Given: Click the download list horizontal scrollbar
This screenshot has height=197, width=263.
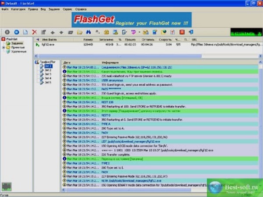Looking at the screenshot, I should point(120,56).
